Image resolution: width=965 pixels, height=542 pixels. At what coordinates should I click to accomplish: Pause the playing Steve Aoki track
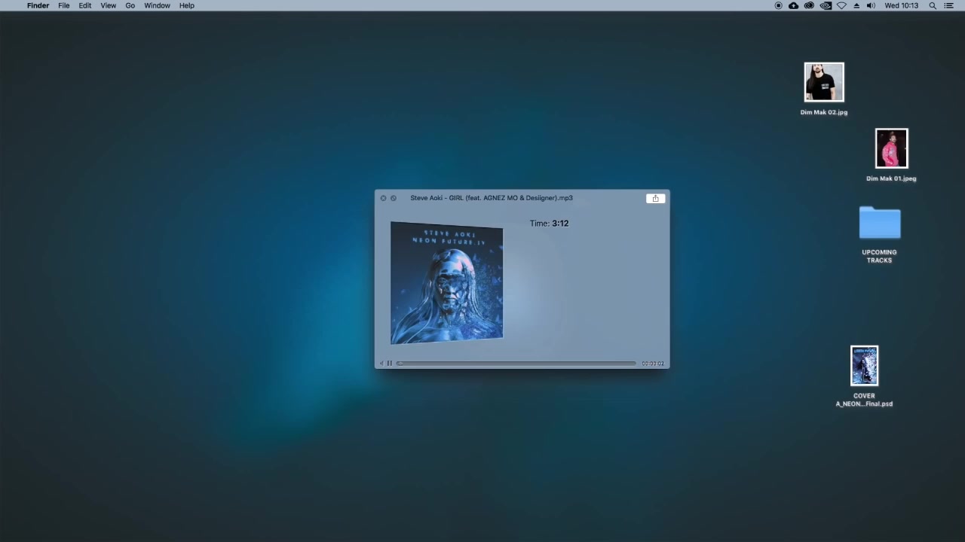click(390, 364)
